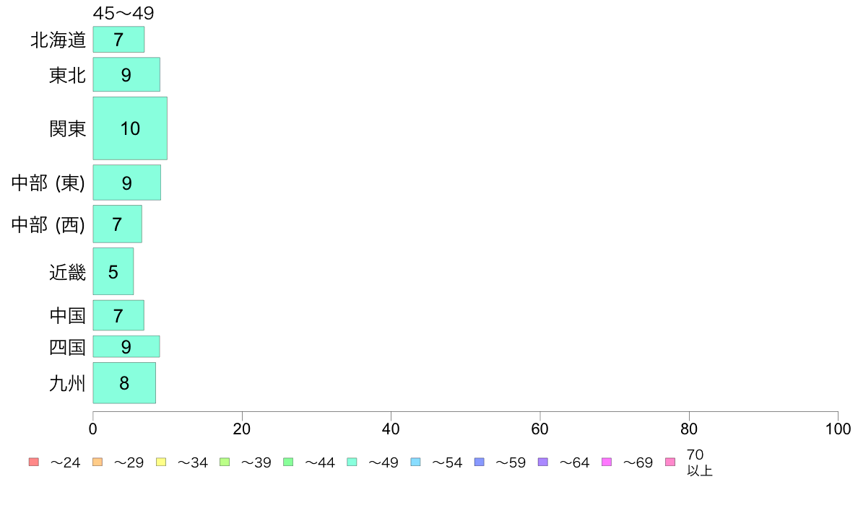Click the ~59 blue legend swatch

(x=480, y=462)
